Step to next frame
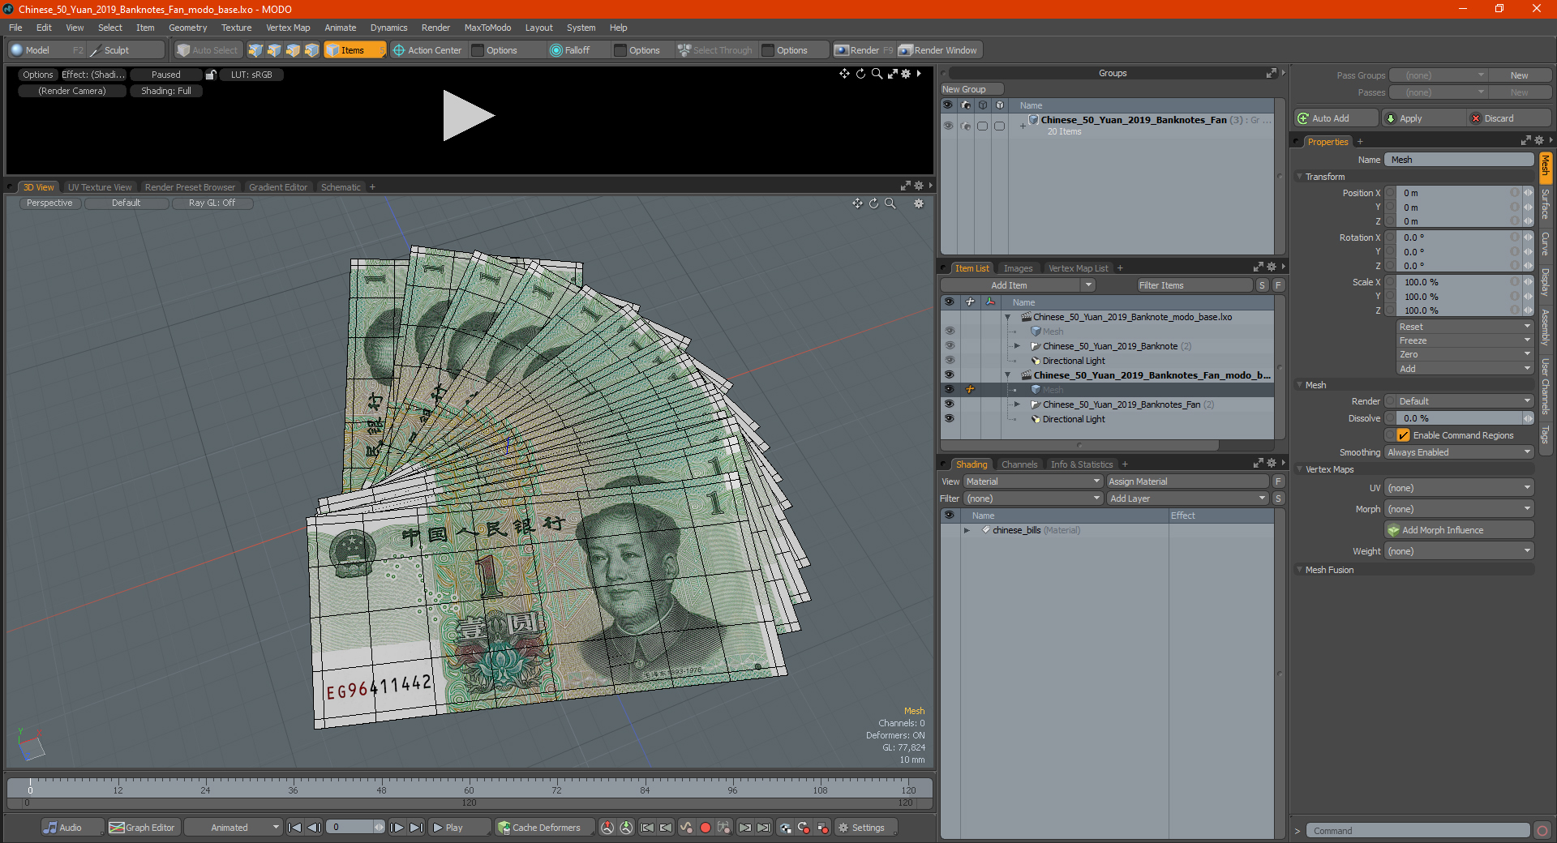 [397, 828]
